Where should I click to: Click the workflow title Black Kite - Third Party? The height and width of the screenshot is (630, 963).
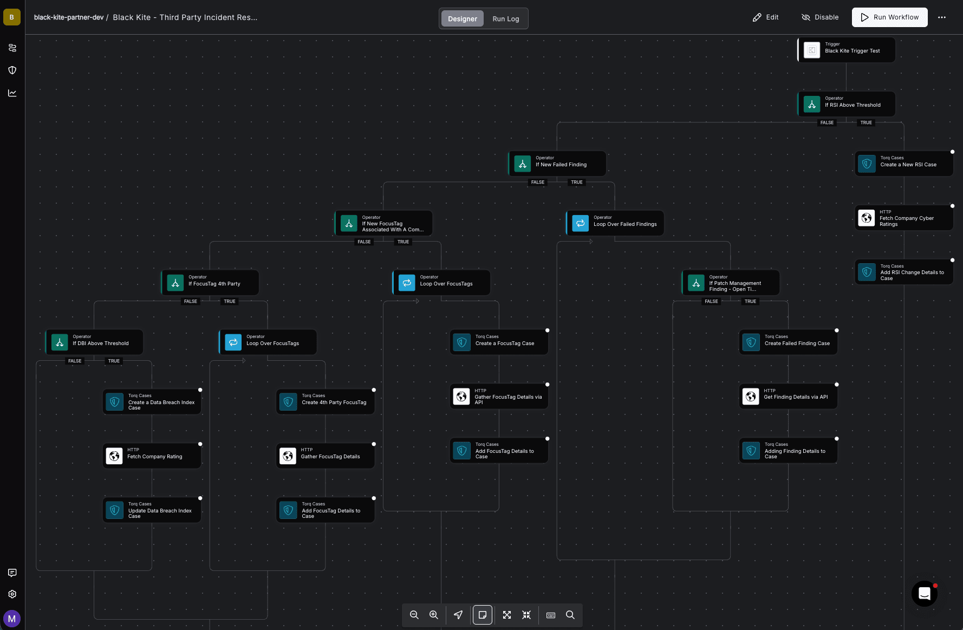pos(185,17)
